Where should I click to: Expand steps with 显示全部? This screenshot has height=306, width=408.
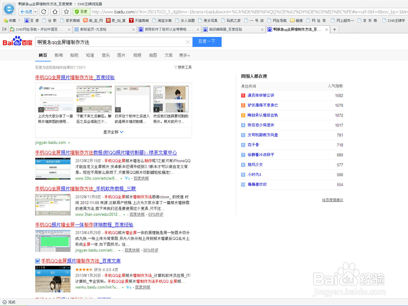point(113,132)
